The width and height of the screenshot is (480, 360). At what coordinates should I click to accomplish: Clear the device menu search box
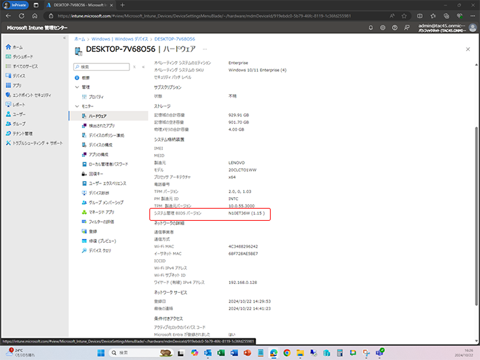[134, 67]
